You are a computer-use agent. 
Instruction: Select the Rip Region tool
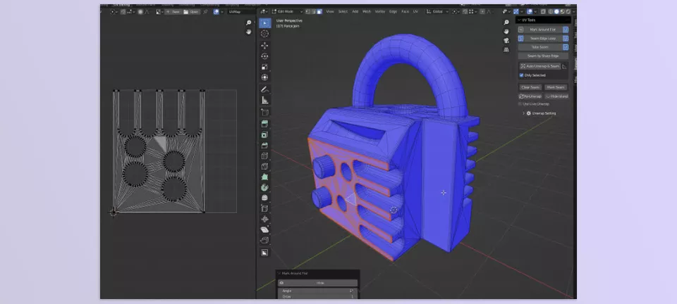(x=264, y=240)
